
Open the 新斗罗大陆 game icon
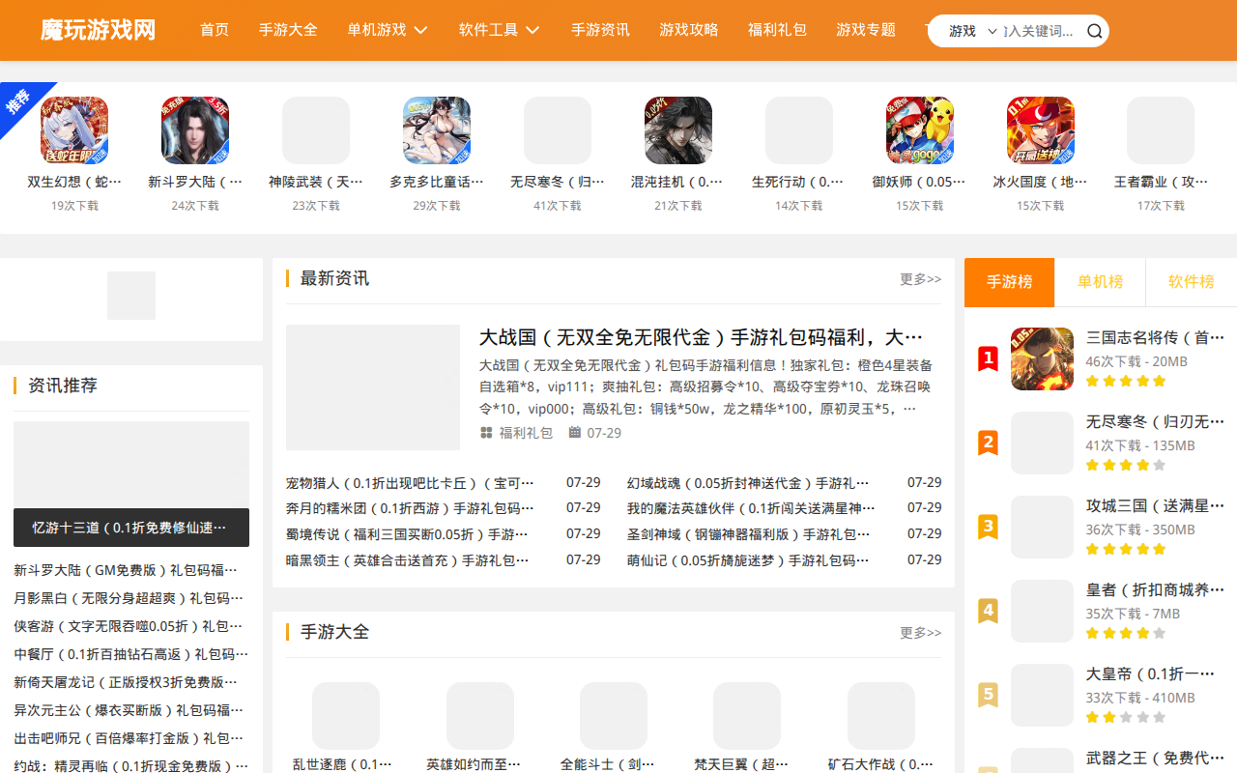point(195,130)
